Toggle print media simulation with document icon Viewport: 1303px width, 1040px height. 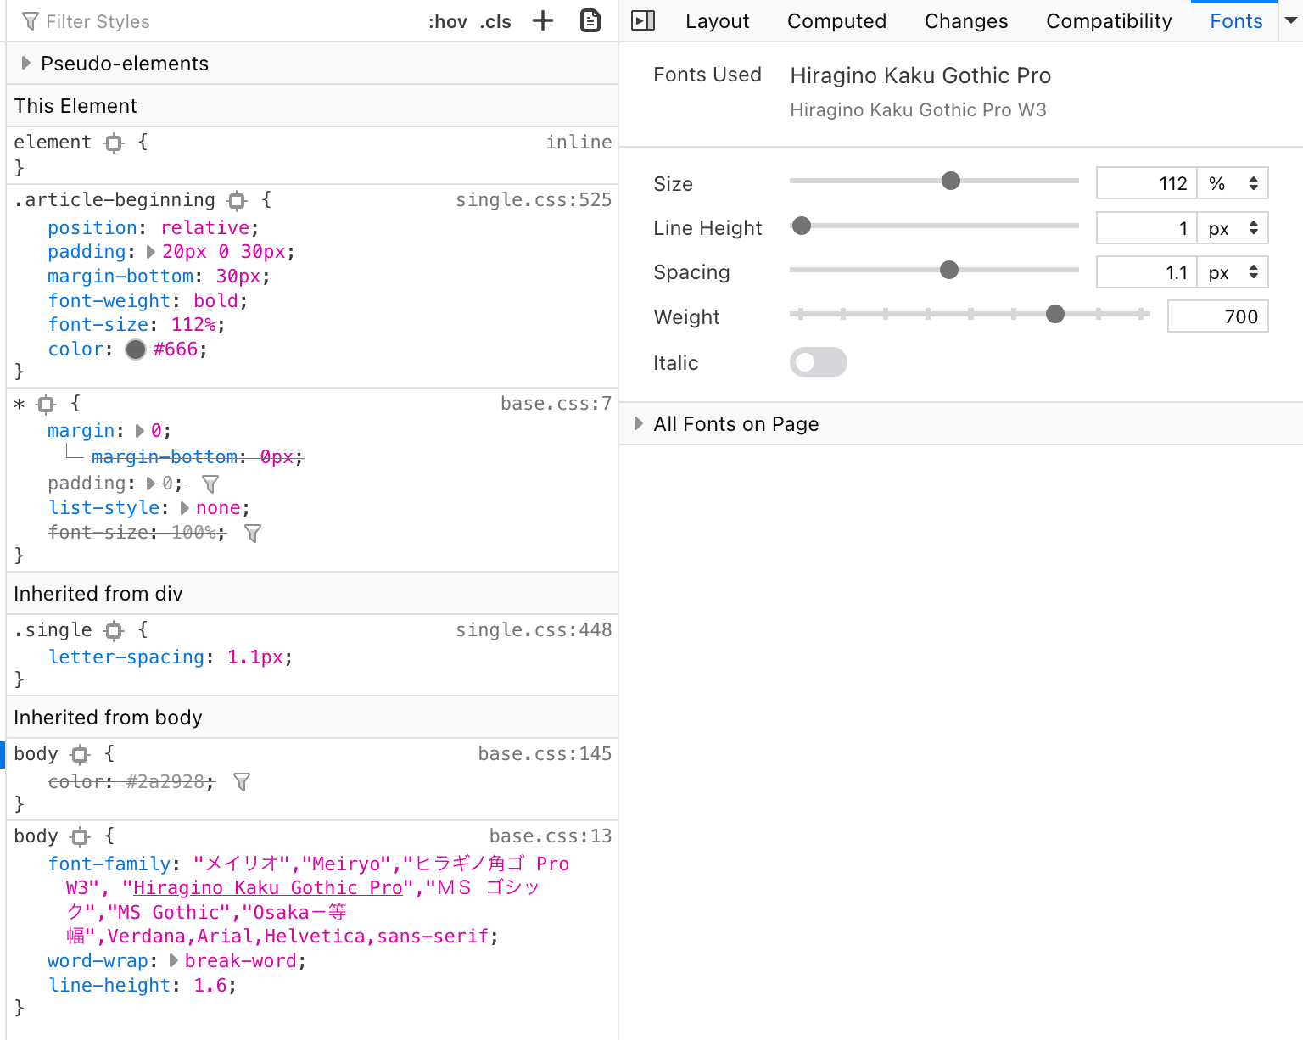click(x=590, y=21)
